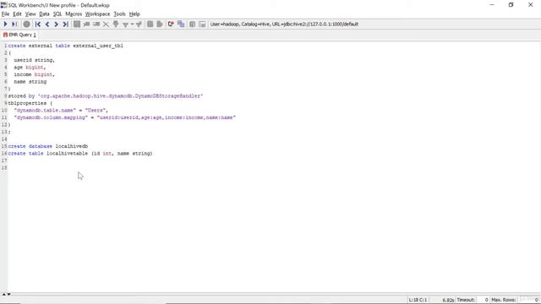Viewport: 541px width, 304px height.
Task: Open the File menu
Action: pos(5,14)
